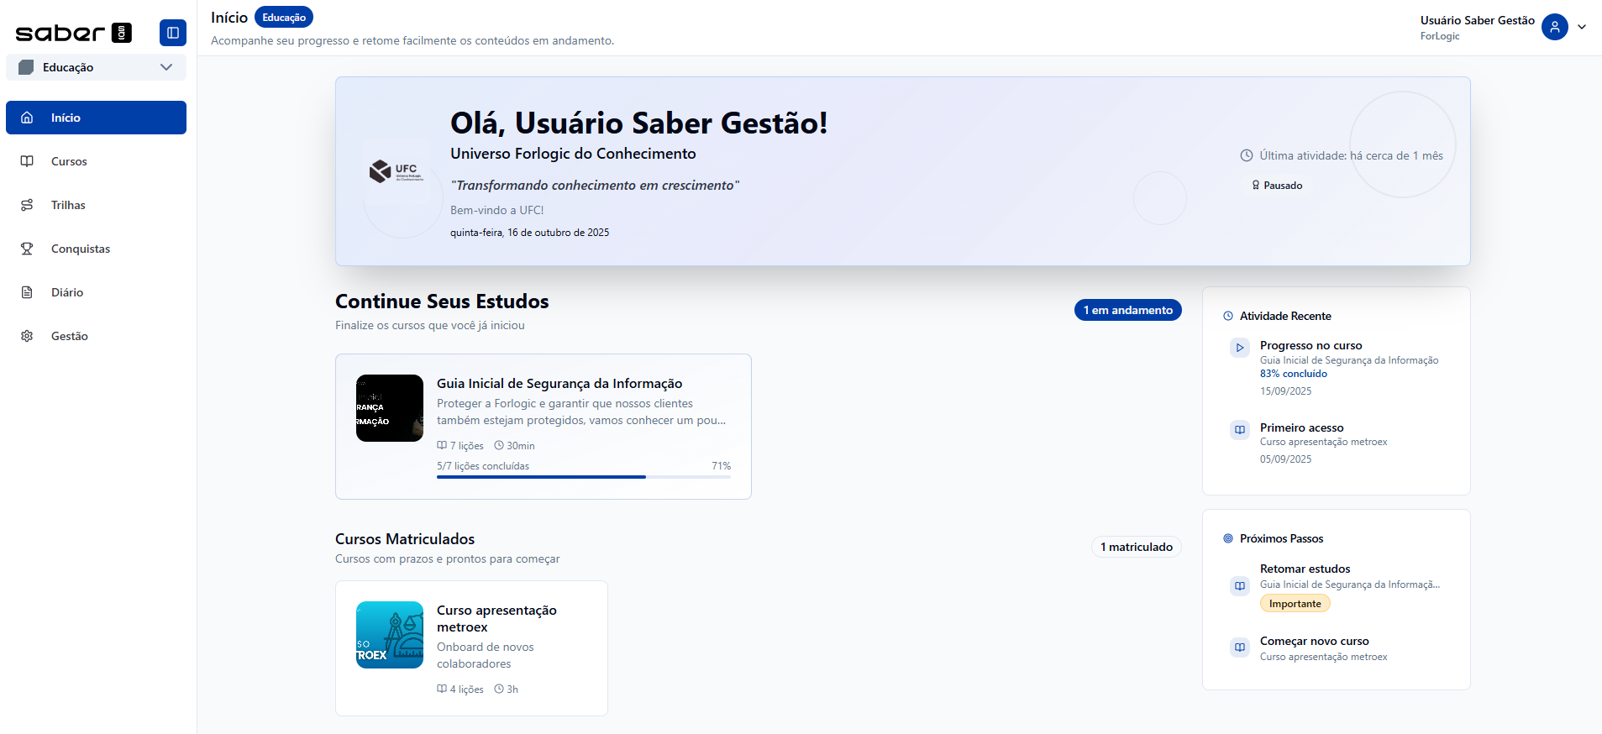Viewport: 1602px width, 734px height.
Task: Go to Conquistas in sidebar
Action: (x=81, y=249)
